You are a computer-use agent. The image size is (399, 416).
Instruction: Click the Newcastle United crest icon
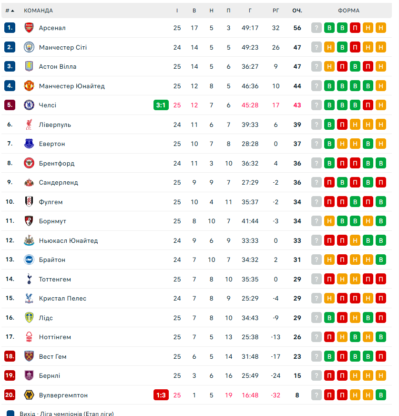pos(30,240)
